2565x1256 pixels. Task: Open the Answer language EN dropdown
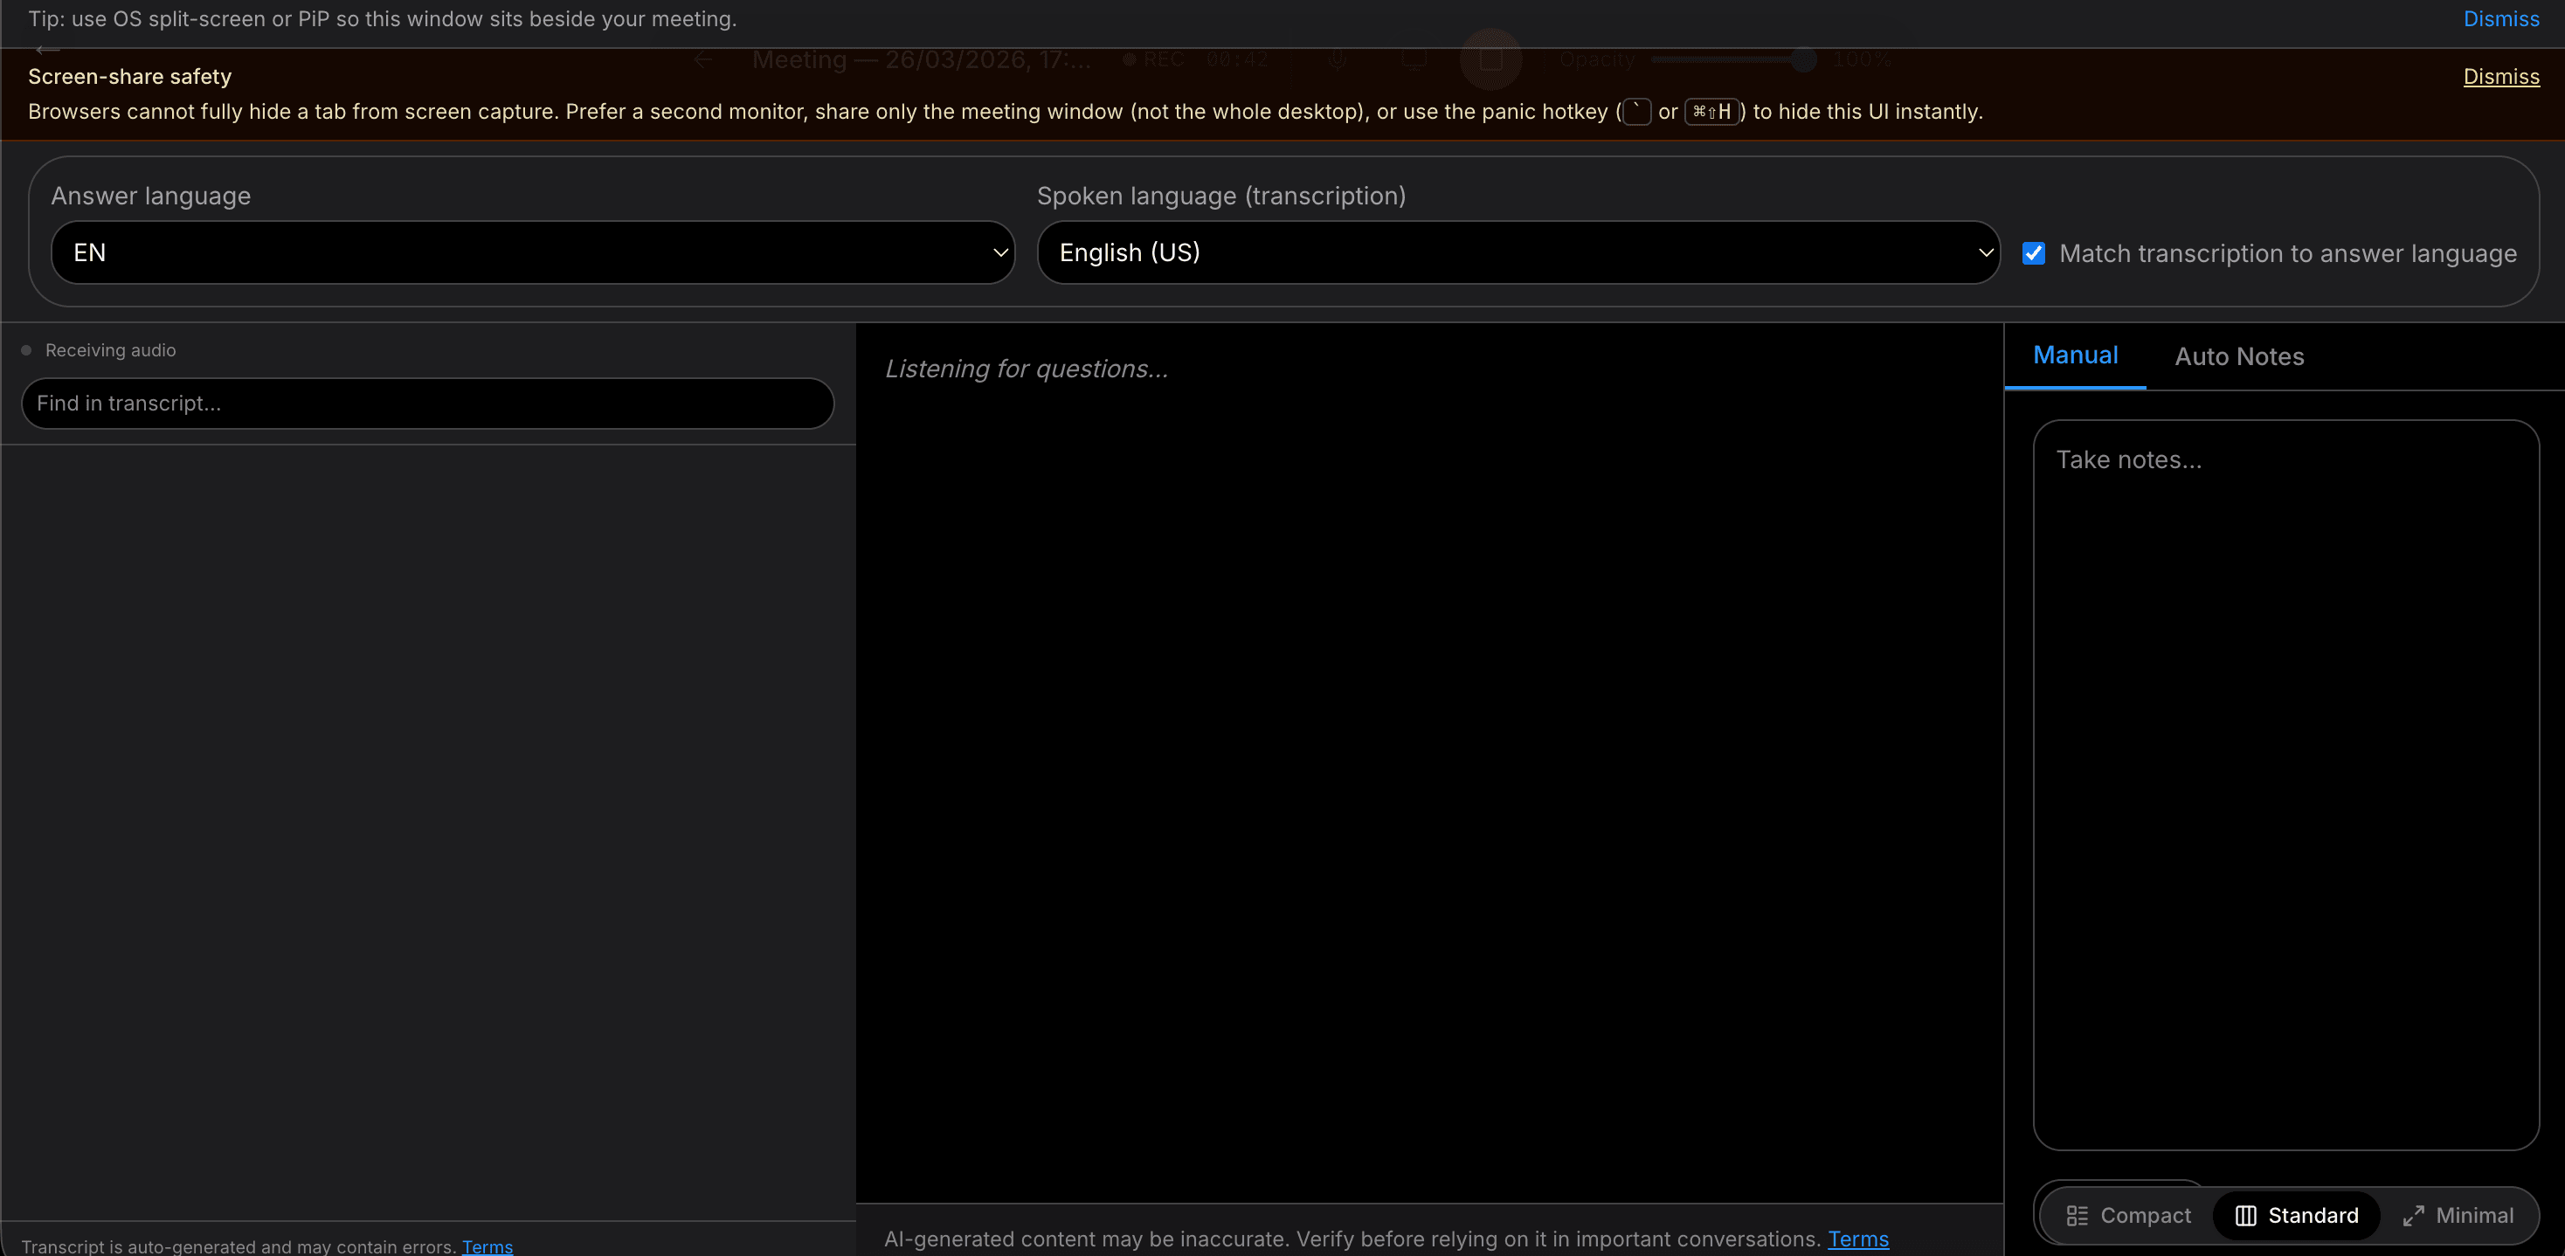click(533, 252)
